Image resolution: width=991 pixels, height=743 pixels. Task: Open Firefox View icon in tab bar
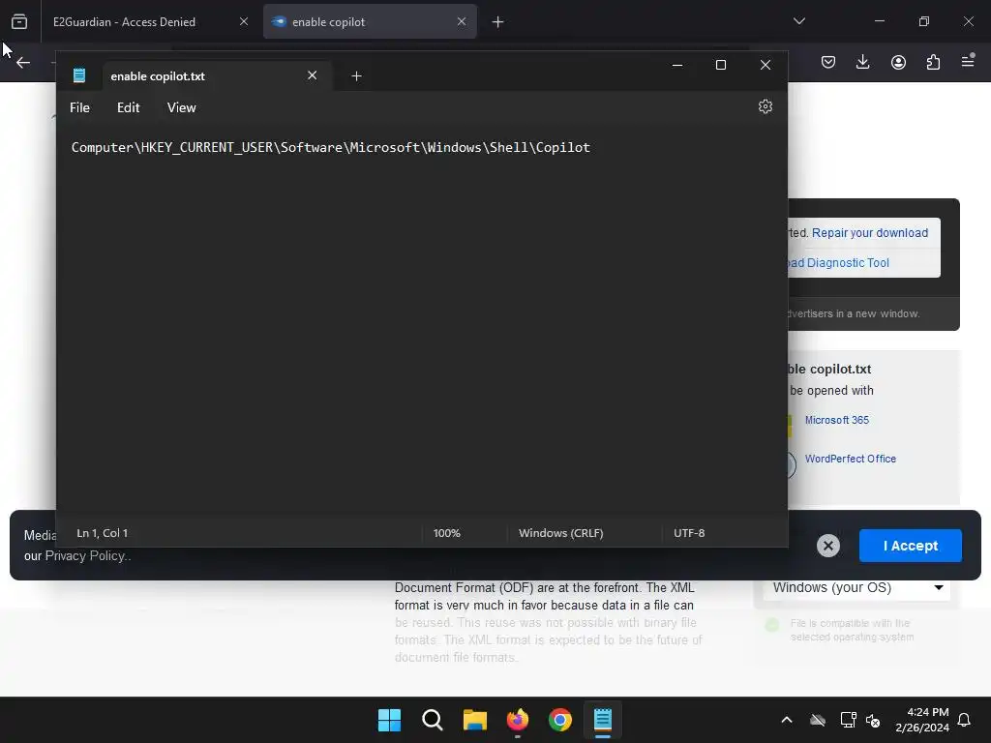pos(19,21)
